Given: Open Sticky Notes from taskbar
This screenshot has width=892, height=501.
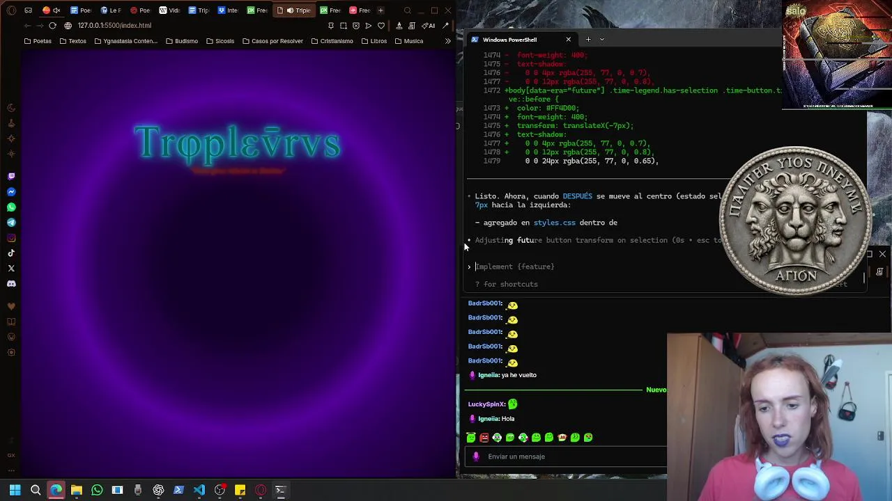Looking at the screenshot, I should pyautogui.click(x=240, y=490).
